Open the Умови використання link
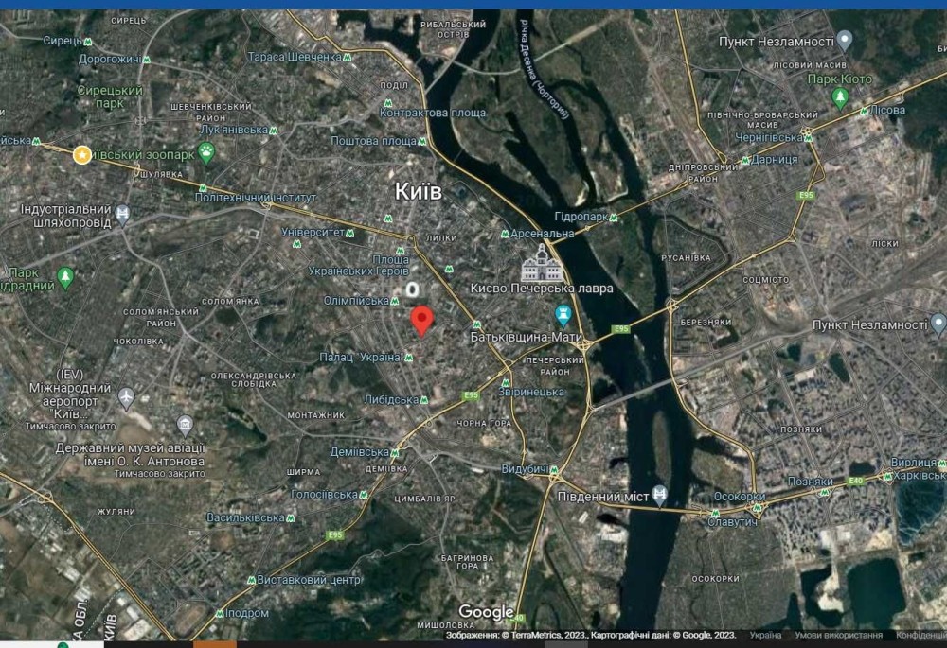947x648 pixels. pos(838,635)
